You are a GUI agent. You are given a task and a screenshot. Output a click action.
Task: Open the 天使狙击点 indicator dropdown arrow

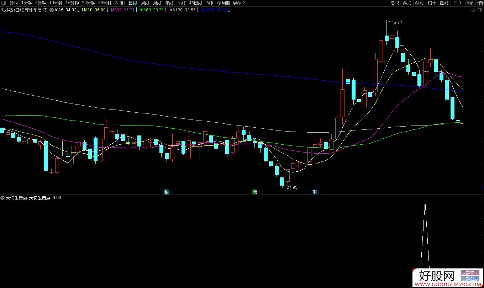2,198
